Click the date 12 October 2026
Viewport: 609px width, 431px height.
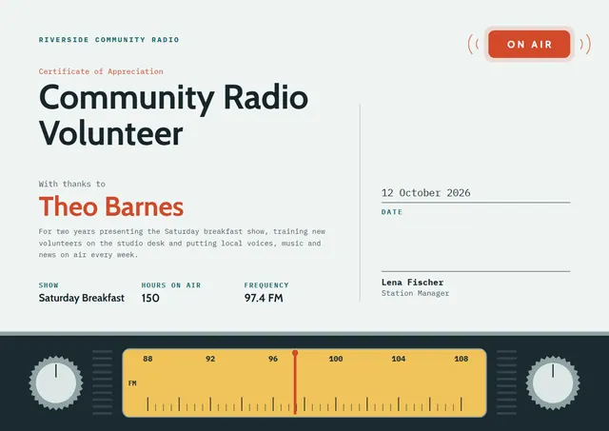[x=425, y=193]
